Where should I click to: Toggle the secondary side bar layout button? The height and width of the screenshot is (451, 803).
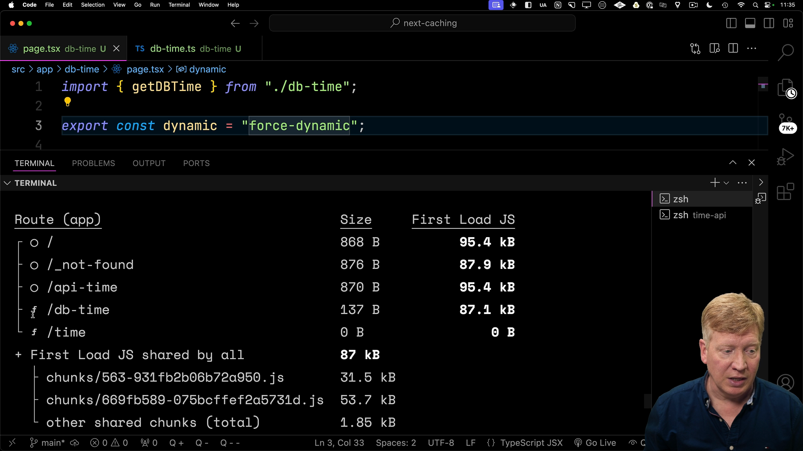click(x=769, y=23)
